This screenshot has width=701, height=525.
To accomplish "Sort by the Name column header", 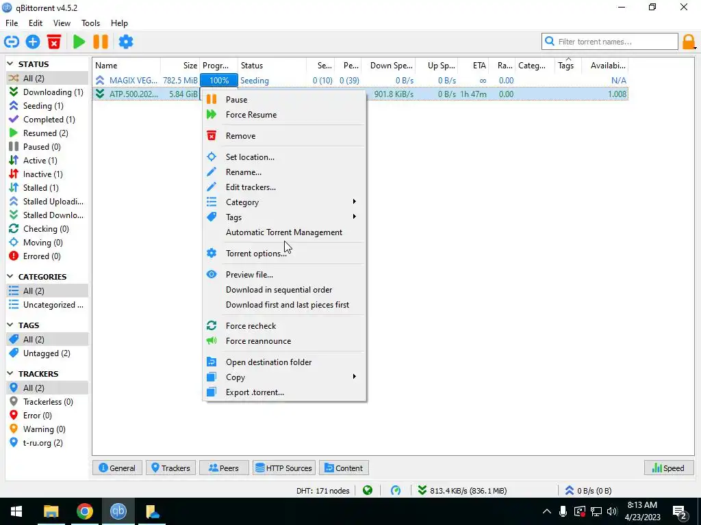I will (x=127, y=66).
